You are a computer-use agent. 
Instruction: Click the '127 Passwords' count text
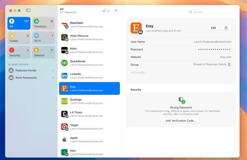point(68,12)
